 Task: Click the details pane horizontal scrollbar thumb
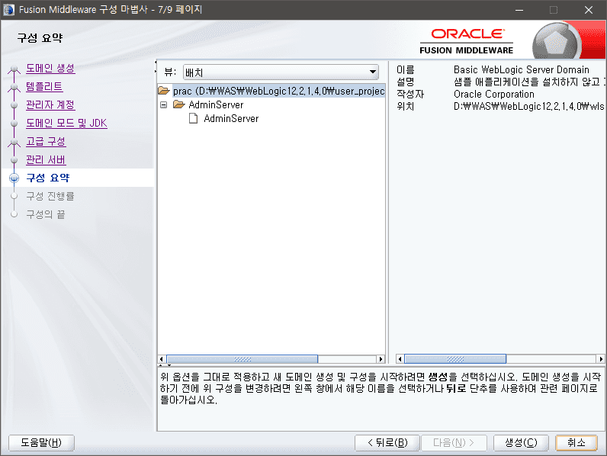tap(455, 359)
